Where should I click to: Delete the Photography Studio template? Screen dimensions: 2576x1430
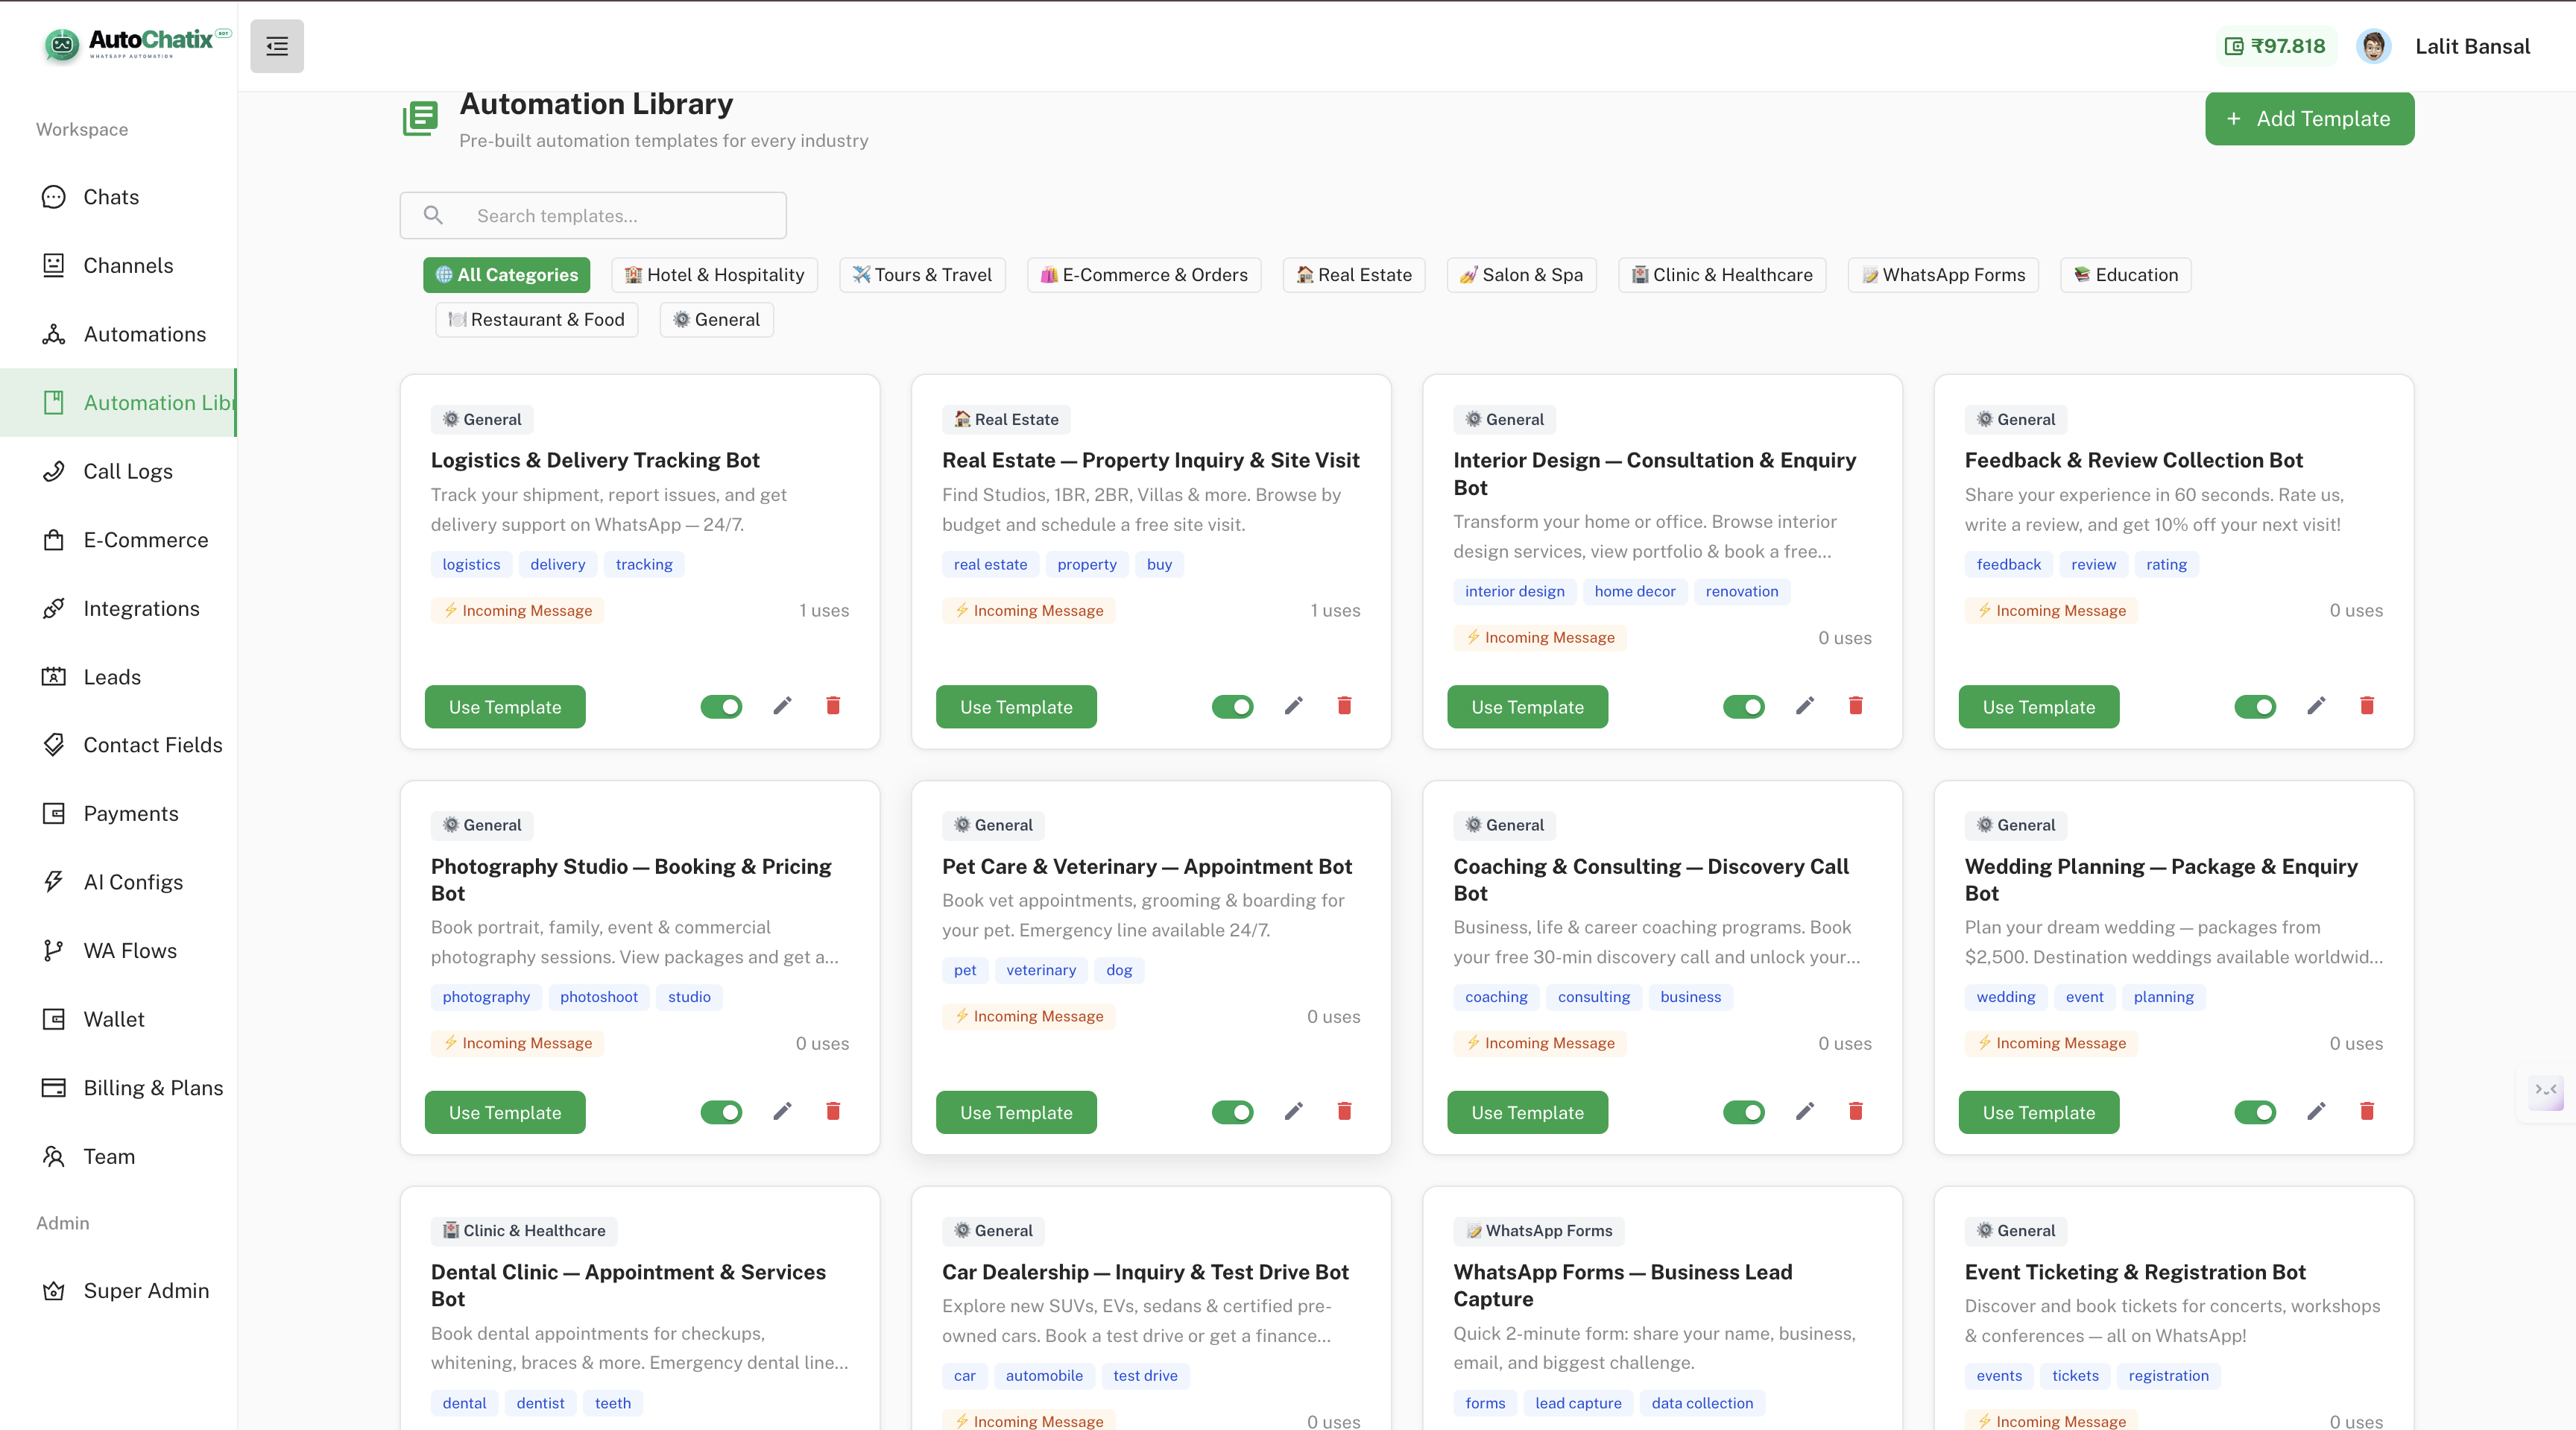[x=833, y=1111]
